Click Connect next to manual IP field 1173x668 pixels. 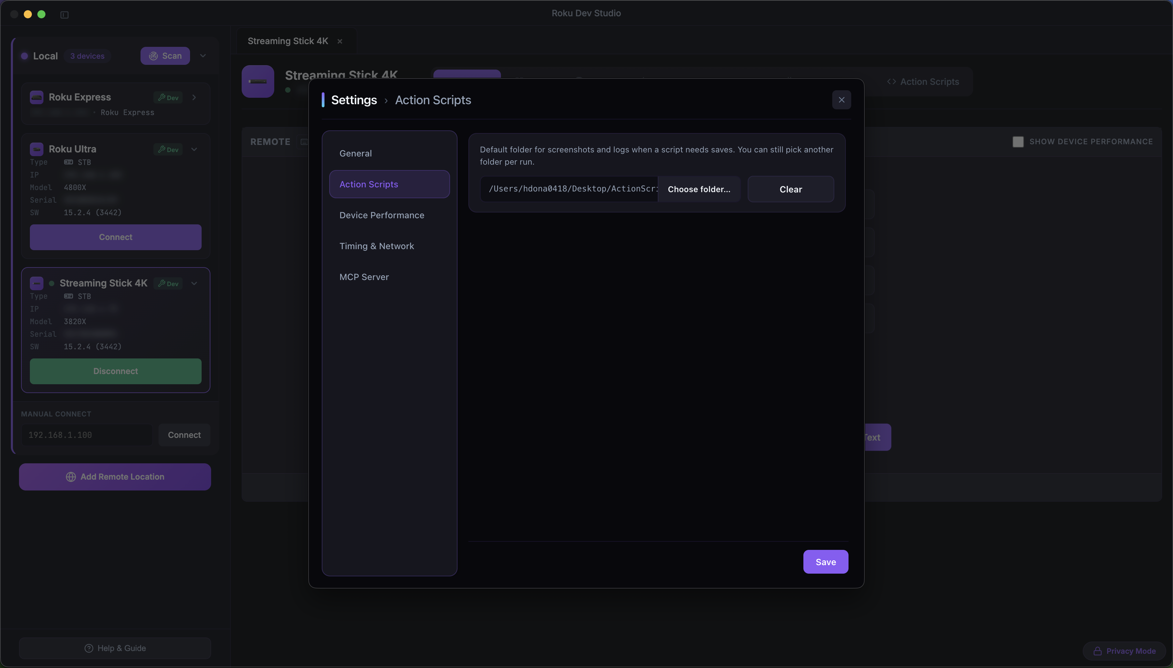click(184, 435)
